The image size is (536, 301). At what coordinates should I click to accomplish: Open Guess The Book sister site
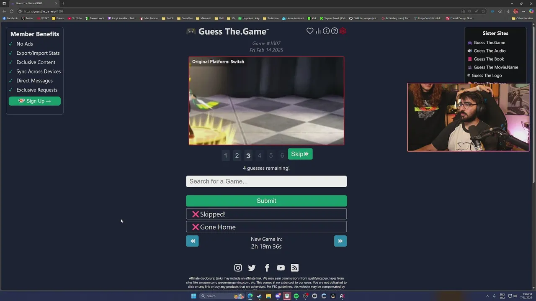coord(489,59)
